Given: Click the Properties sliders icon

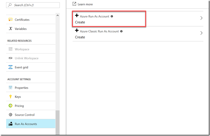Looking at the screenshot, I should pos(10,87).
